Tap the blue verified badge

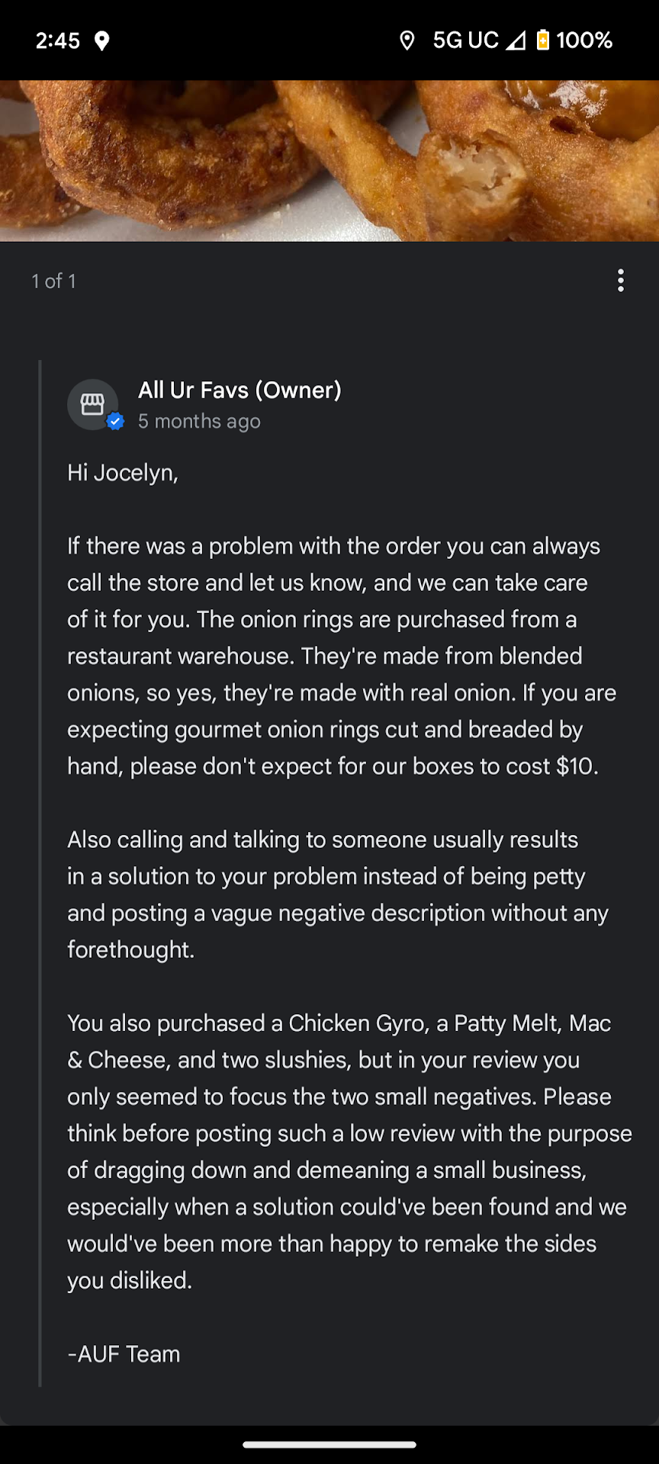pyautogui.click(x=115, y=421)
